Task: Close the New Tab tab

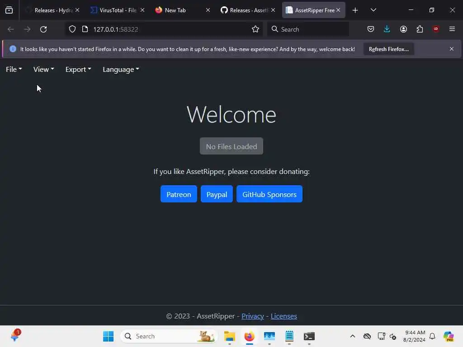Action: pos(208,10)
